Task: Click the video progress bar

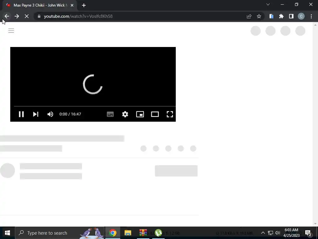Action: [94, 106]
